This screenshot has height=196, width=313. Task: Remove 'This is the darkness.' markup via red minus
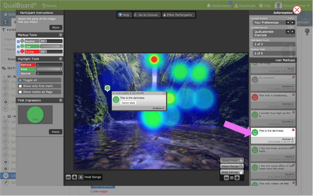(293, 130)
